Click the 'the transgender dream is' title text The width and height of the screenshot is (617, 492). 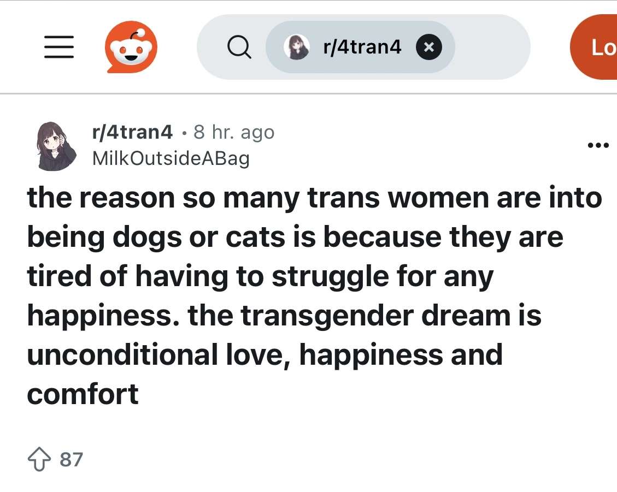click(365, 315)
